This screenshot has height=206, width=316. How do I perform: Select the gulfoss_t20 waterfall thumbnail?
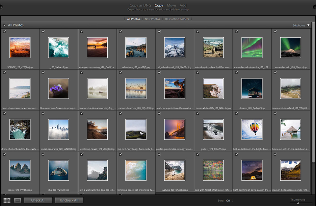pyautogui.click(x=213, y=130)
